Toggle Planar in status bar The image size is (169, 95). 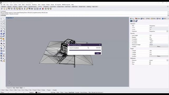point(62,92)
